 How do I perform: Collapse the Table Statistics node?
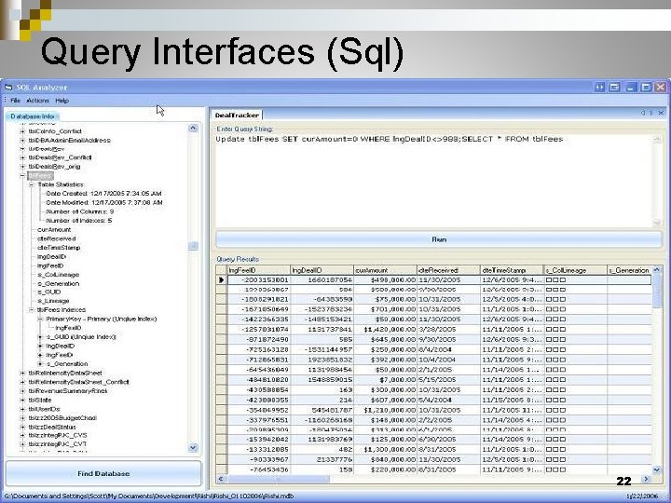32,184
